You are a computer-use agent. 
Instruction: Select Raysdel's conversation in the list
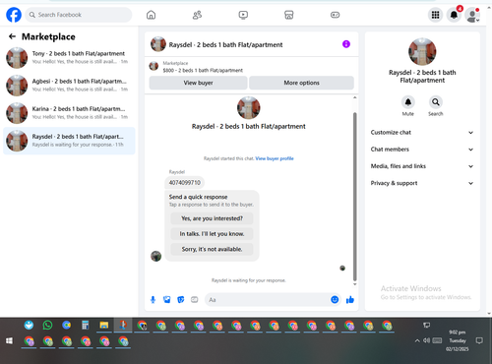pyautogui.click(x=69, y=141)
